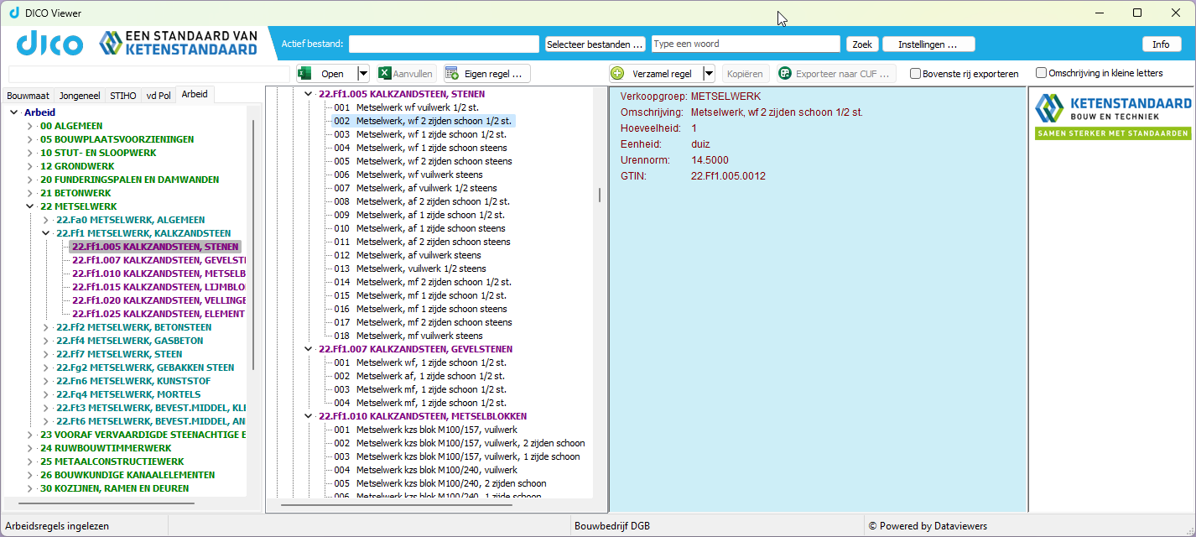This screenshot has height=537, width=1196.
Task: Click the Ketenstandaard Bouw en Techniek banner
Action: tap(1113, 116)
